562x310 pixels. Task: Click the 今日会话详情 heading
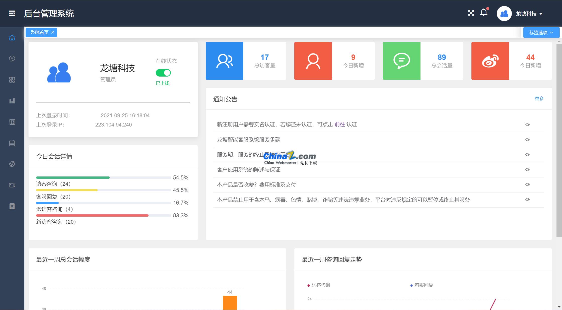[54, 156]
